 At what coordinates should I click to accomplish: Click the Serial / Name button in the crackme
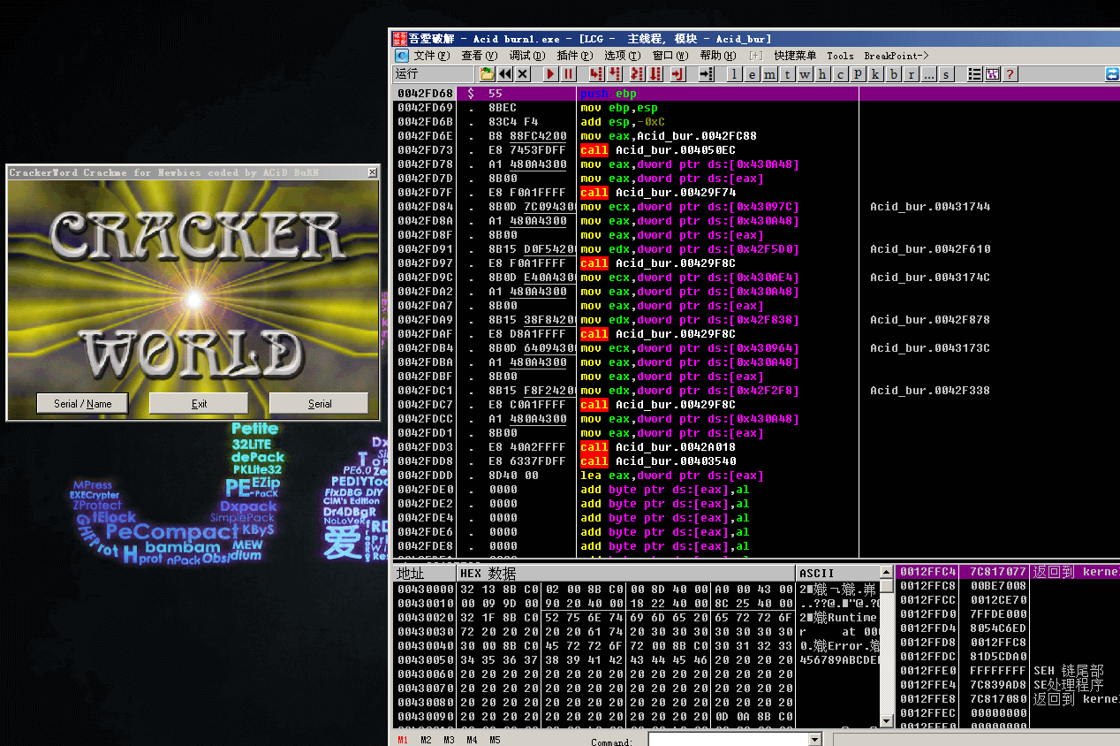pos(83,403)
